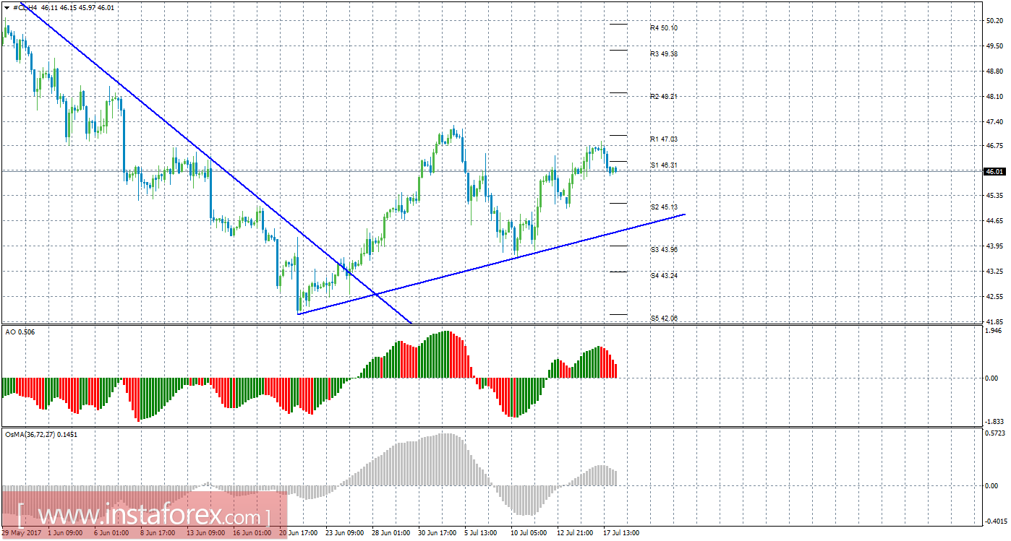The image size is (1011, 541).
Task: Click the 48.80 price axis value
Action: pyautogui.click(x=994, y=72)
